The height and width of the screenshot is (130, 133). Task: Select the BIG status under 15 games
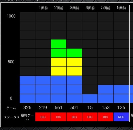pyautogui.click(x=90, y=117)
